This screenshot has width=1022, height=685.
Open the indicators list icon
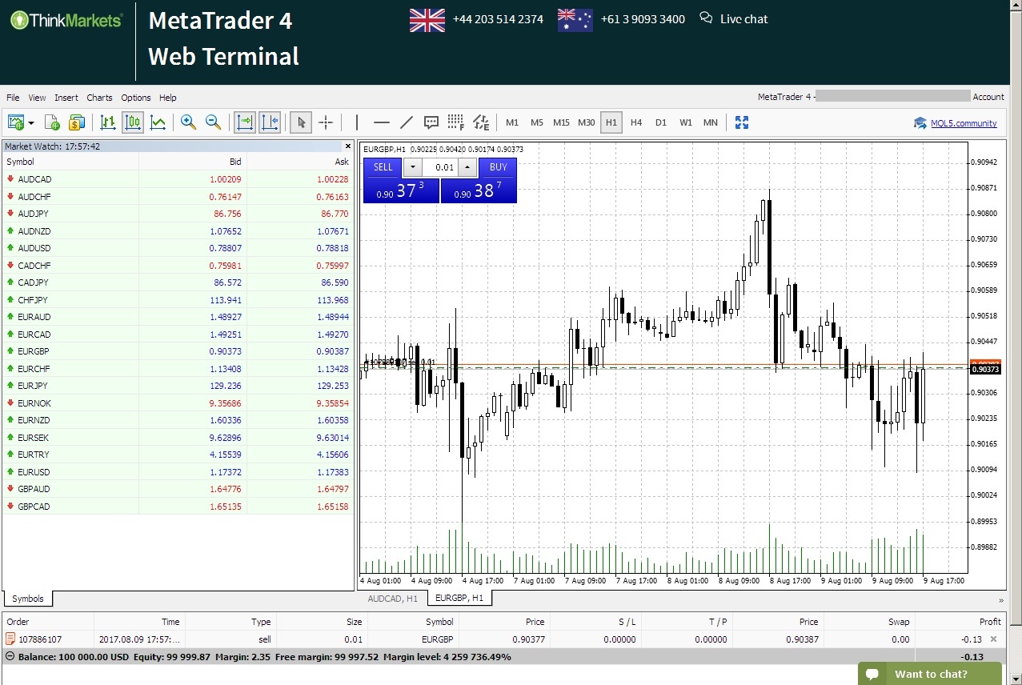[481, 122]
